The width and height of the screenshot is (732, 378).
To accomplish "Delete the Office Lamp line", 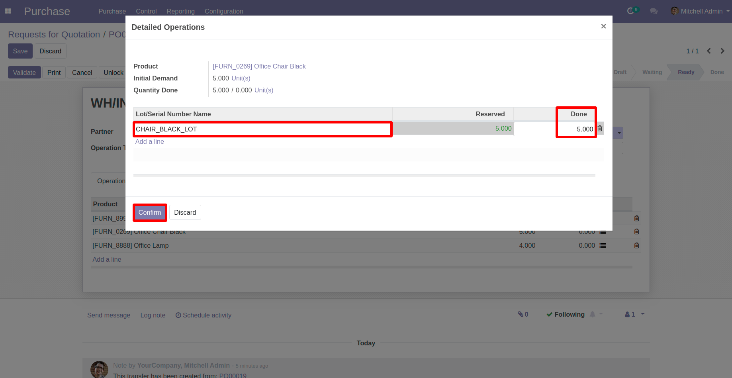I will [x=636, y=245].
